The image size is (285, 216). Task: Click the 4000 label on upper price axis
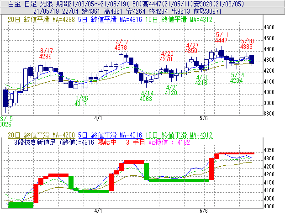tap(269, 92)
